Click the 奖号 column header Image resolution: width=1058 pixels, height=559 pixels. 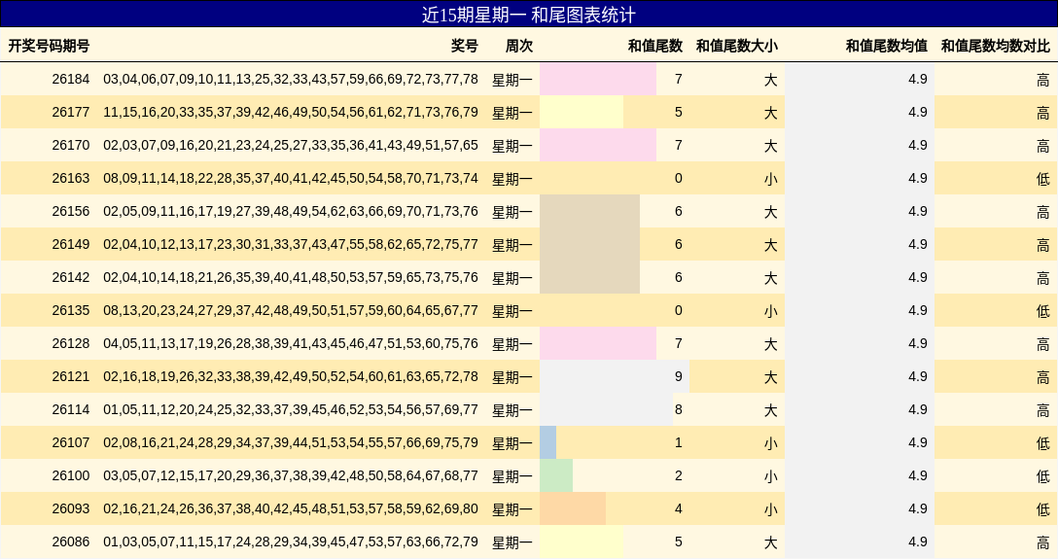pyautogui.click(x=464, y=46)
